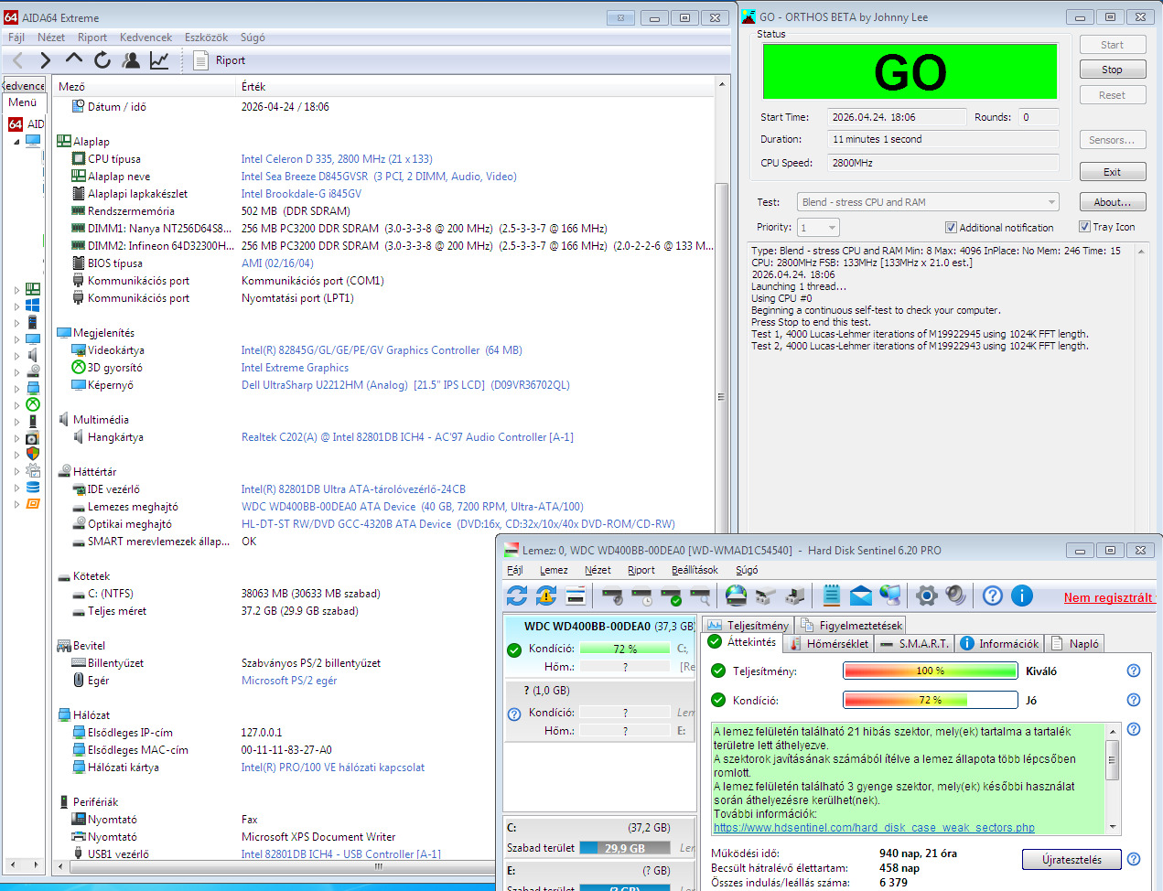
Task: Open the Napló tab
Action: click(x=1075, y=643)
